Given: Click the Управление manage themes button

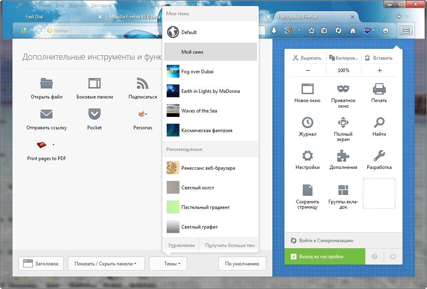Looking at the screenshot, I should point(181,245).
